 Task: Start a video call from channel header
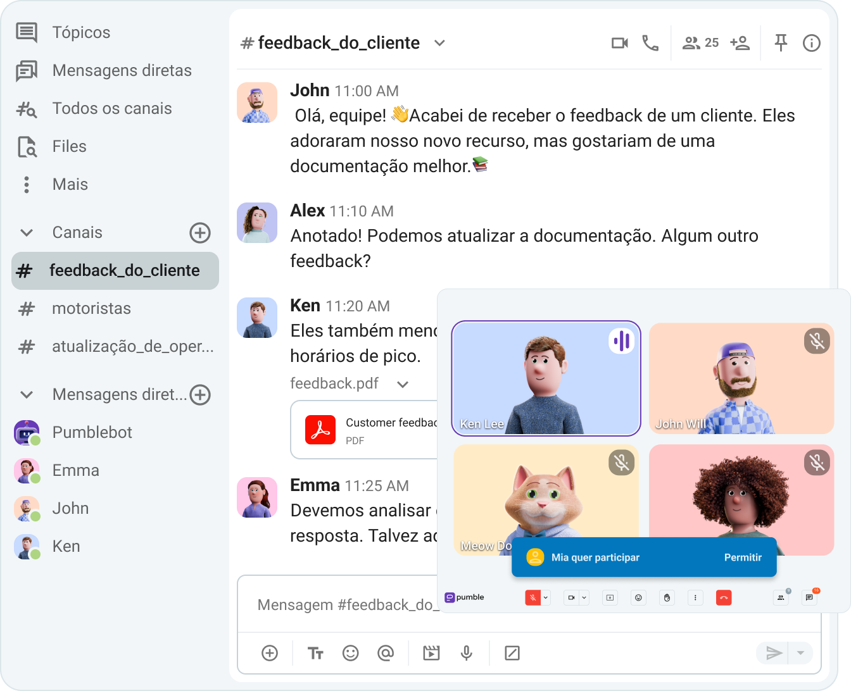619,43
